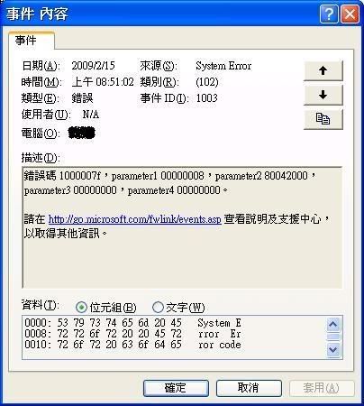Click the data scrollbar thumb
This screenshot has height=406, width=364.
point(333,337)
